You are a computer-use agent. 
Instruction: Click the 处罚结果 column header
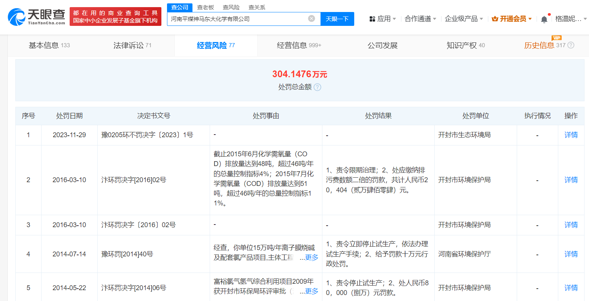coord(378,116)
